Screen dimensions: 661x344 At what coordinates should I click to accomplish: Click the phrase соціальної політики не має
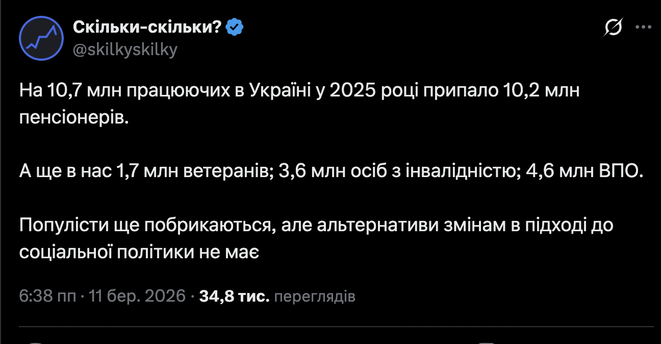click(141, 251)
